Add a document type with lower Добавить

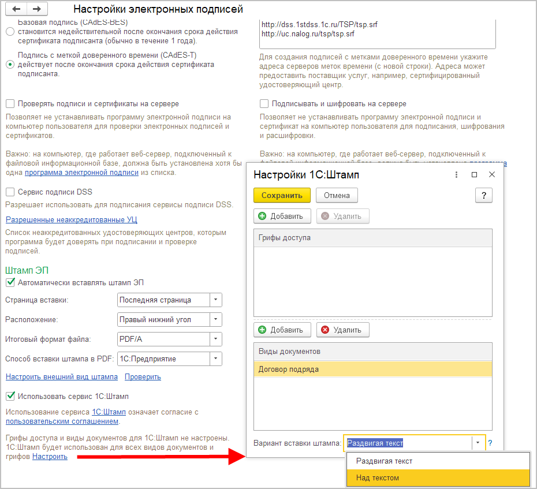(x=282, y=330)
